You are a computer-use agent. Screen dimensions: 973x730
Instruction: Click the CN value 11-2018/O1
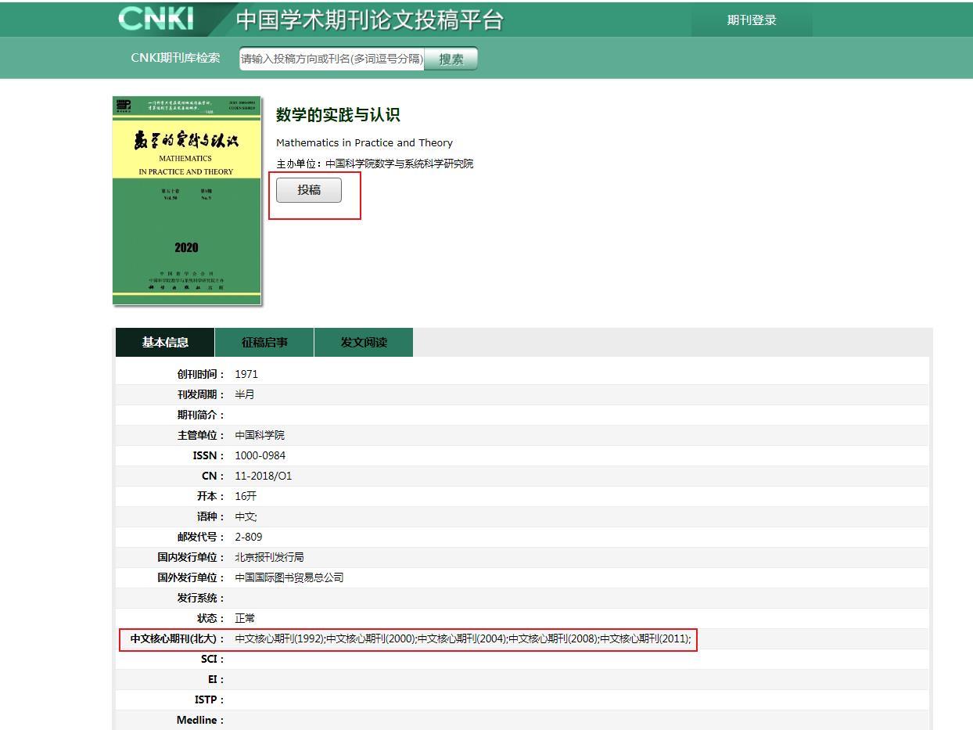[x=264, y=476]
